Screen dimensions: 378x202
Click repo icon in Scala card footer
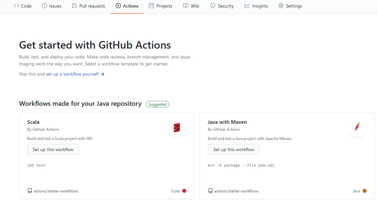(x=30, y=191)
